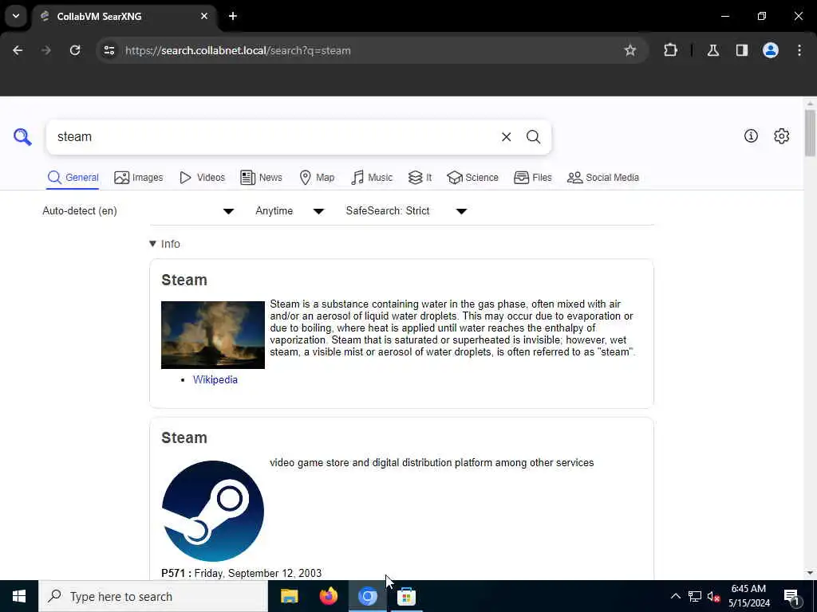The image size is (817, 612).
Task: Switch to the Files tab
Action: [x=532, y=178]
